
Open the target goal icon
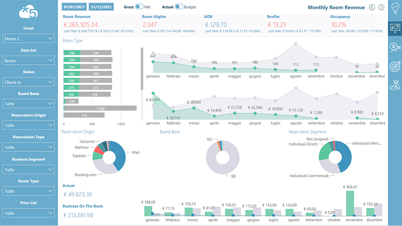pyautogui.click(x=395, y=67)
